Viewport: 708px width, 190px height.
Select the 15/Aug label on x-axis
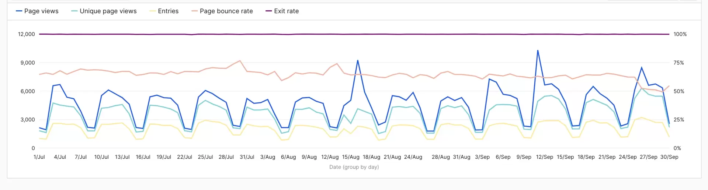(350, 157)
